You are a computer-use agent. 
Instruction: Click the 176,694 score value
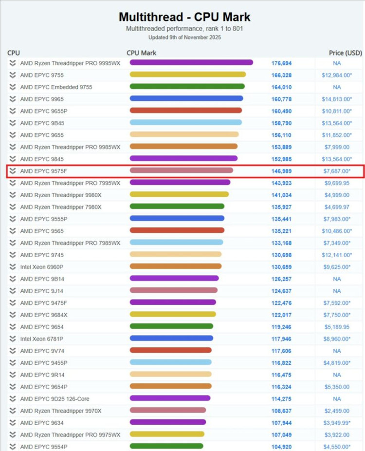pyautogui.click(x=281, y=63)
